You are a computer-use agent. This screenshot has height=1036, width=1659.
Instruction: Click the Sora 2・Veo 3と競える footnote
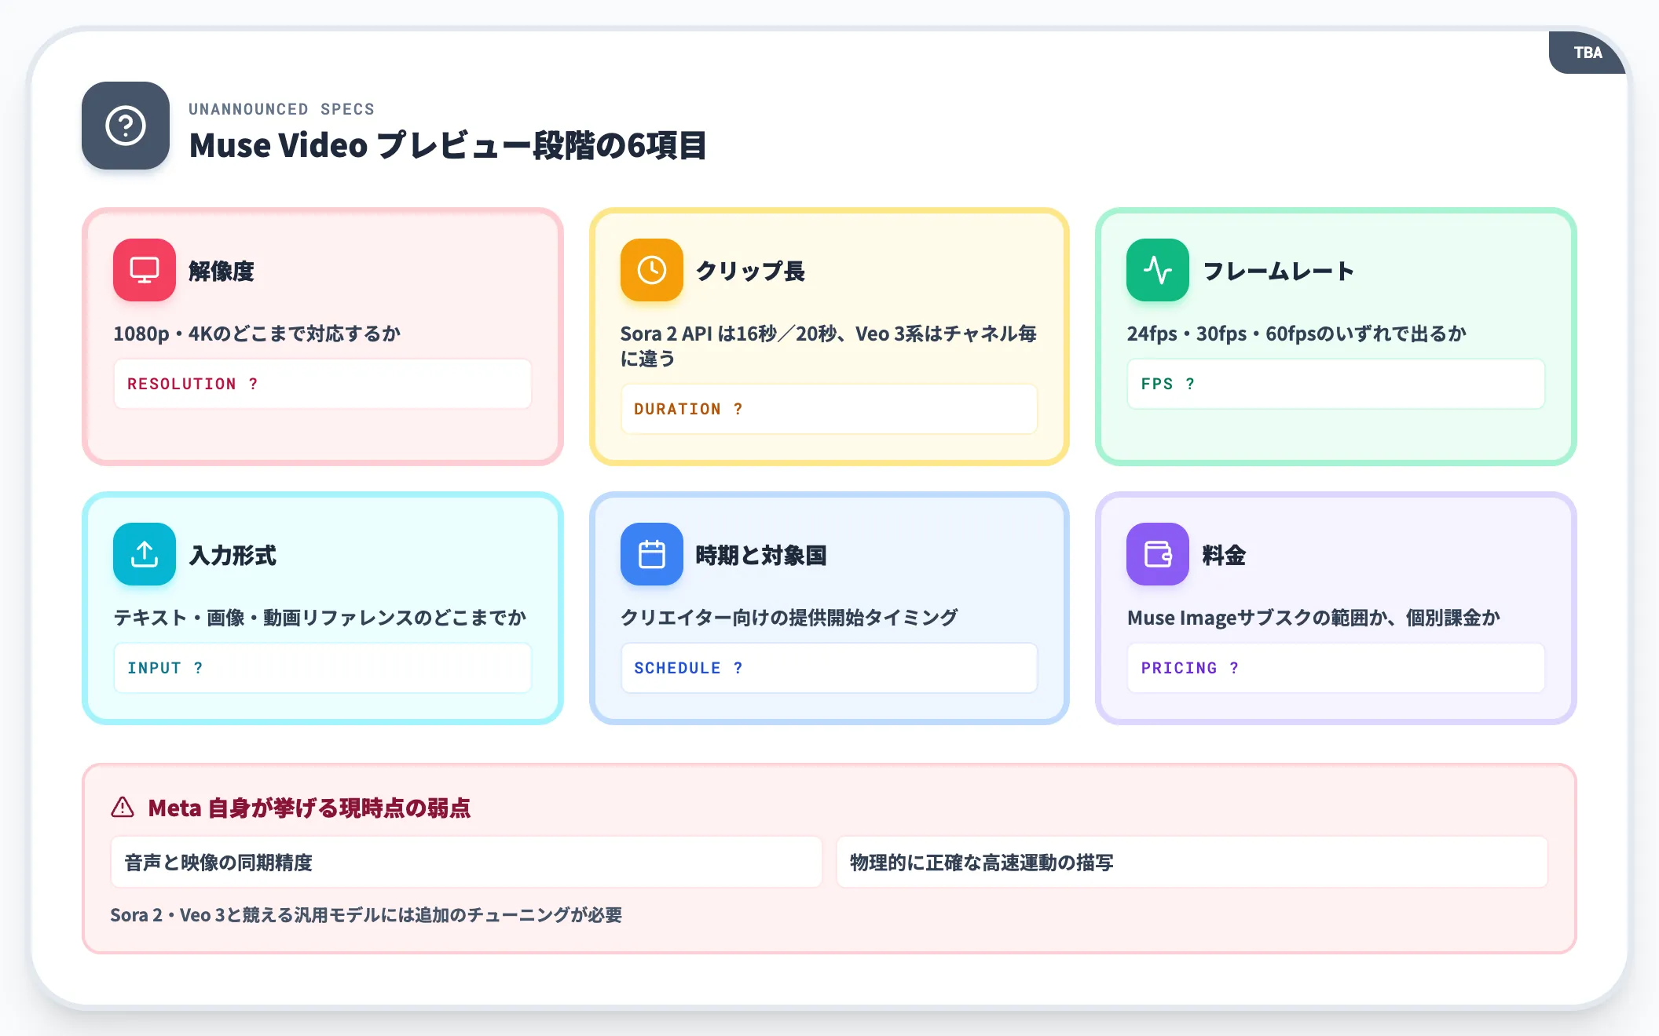pos(366,915)
